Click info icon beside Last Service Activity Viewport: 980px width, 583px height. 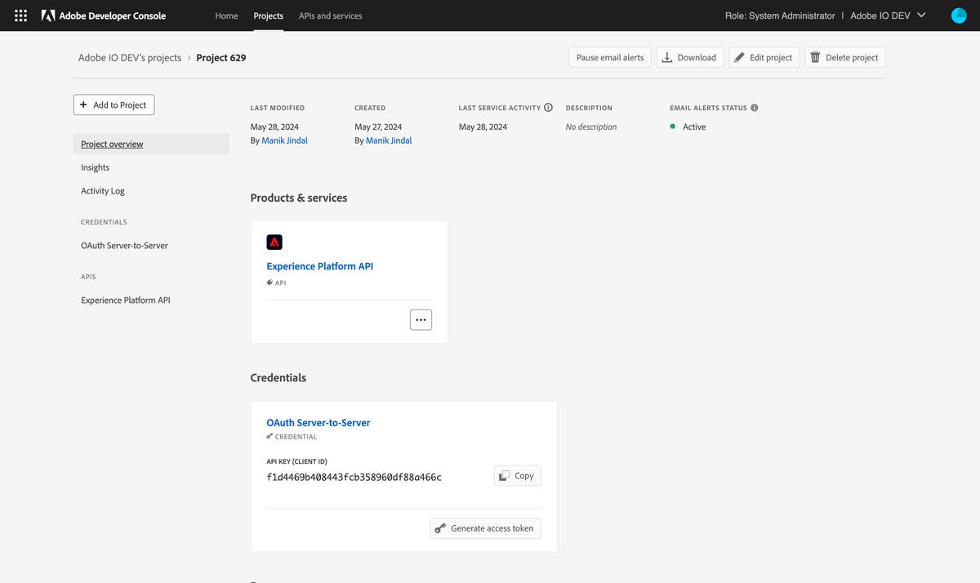(x=548, y=108)
